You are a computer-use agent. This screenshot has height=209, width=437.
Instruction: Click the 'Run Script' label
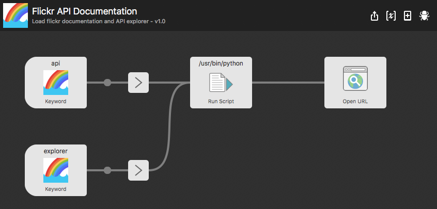click(x=221, y=101)
